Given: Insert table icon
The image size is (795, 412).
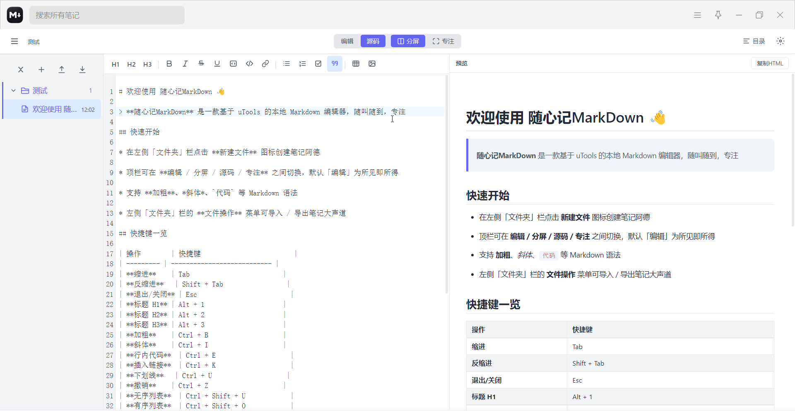Looking at the screenshot, I should 356,64.
